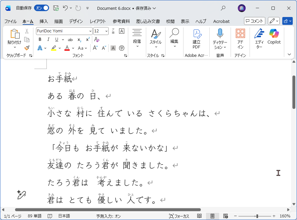
Task: Open the Acrobat tab
Action: (x=221, y=21)
